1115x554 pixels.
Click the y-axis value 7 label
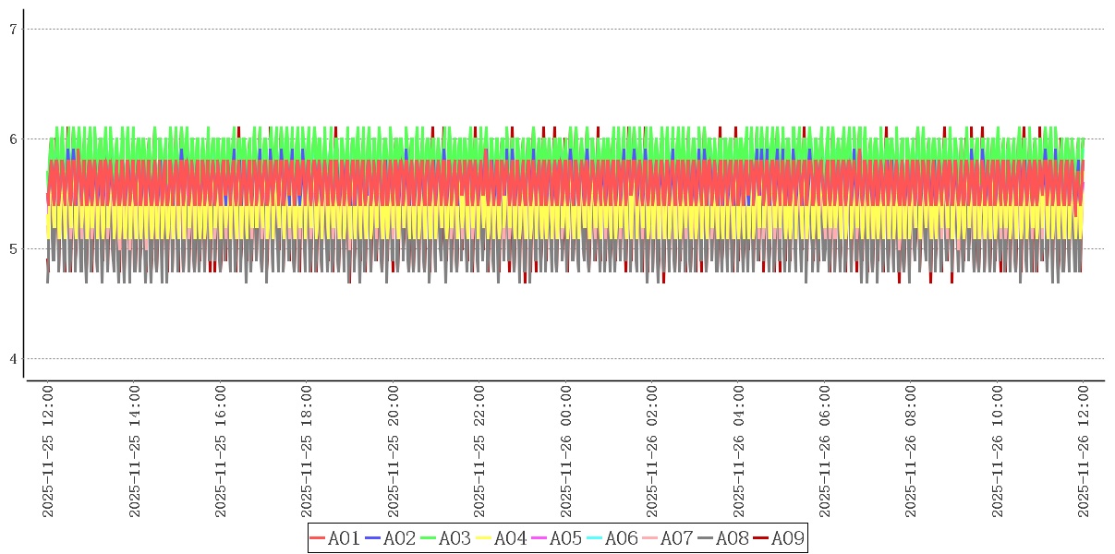[x=14, y=30]
